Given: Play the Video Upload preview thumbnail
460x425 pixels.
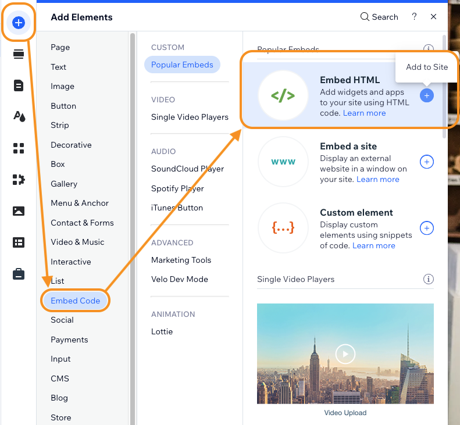Looking at the screenshot, I should coord(345,353).
